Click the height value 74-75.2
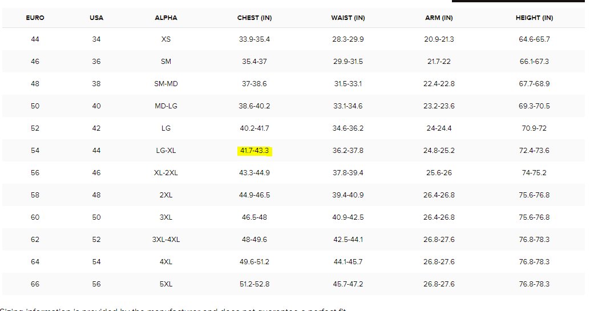The height and width of the screenshot is (311, 590). point(534,173)
